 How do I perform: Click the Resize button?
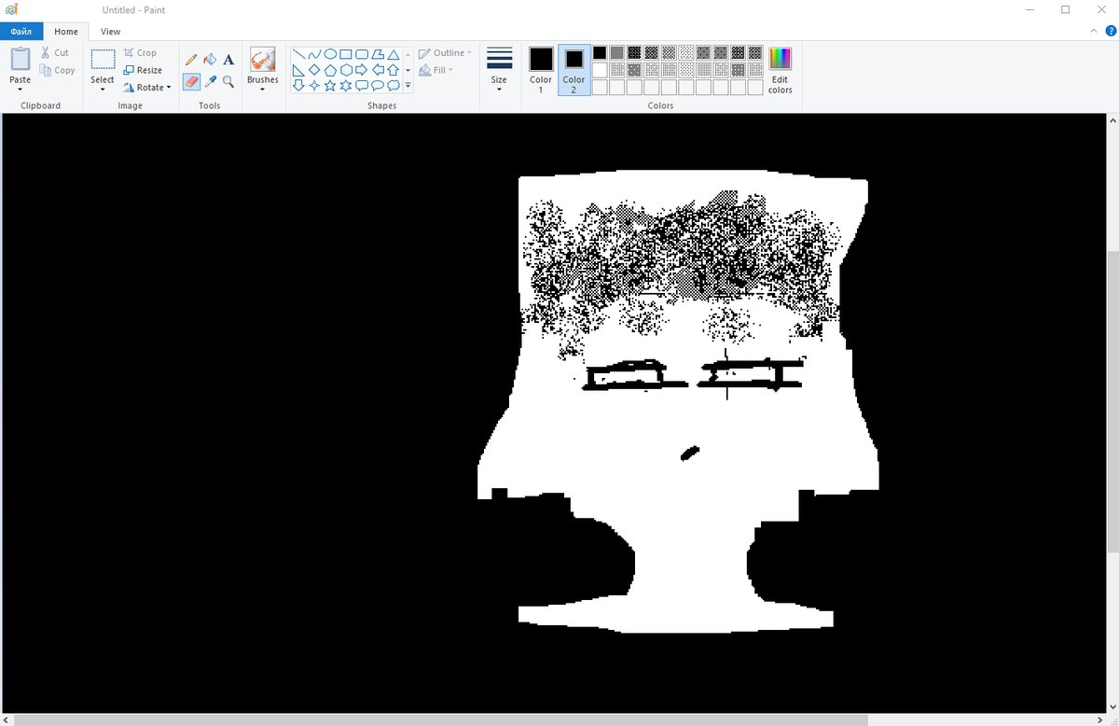(143, 70)
